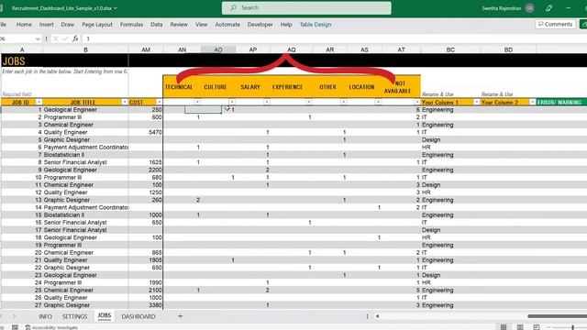The image size is (587, 330).
Task: Open the Formulas ribbon tab
Action: [131, 25]
